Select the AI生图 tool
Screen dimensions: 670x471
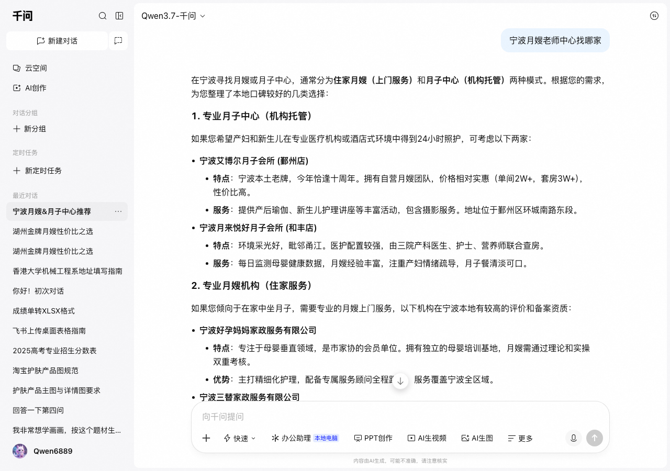pos(477,438)
